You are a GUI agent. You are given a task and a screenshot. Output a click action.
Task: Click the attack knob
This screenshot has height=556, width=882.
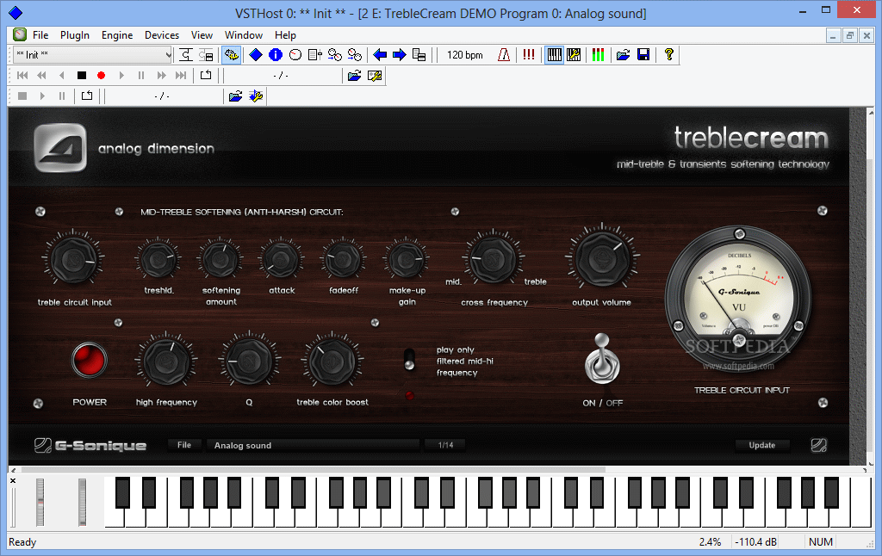[282, 259]
